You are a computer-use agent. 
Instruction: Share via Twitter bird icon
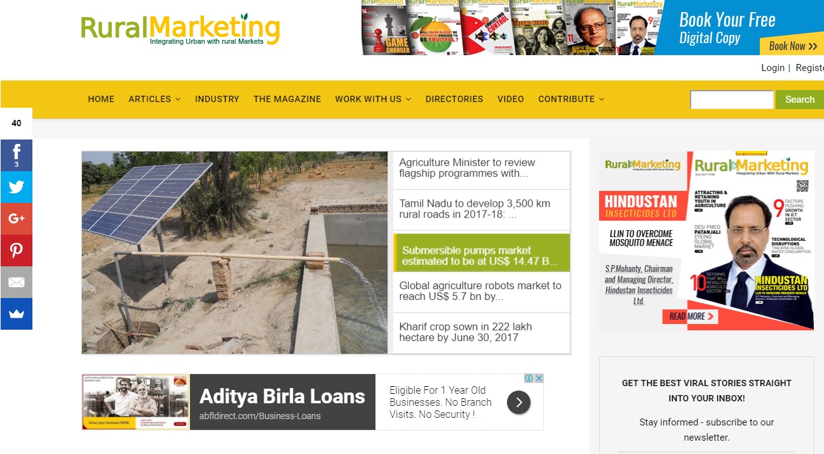tap(16, 187)
